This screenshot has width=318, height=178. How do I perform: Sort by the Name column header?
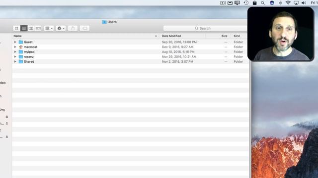point(18,36)
